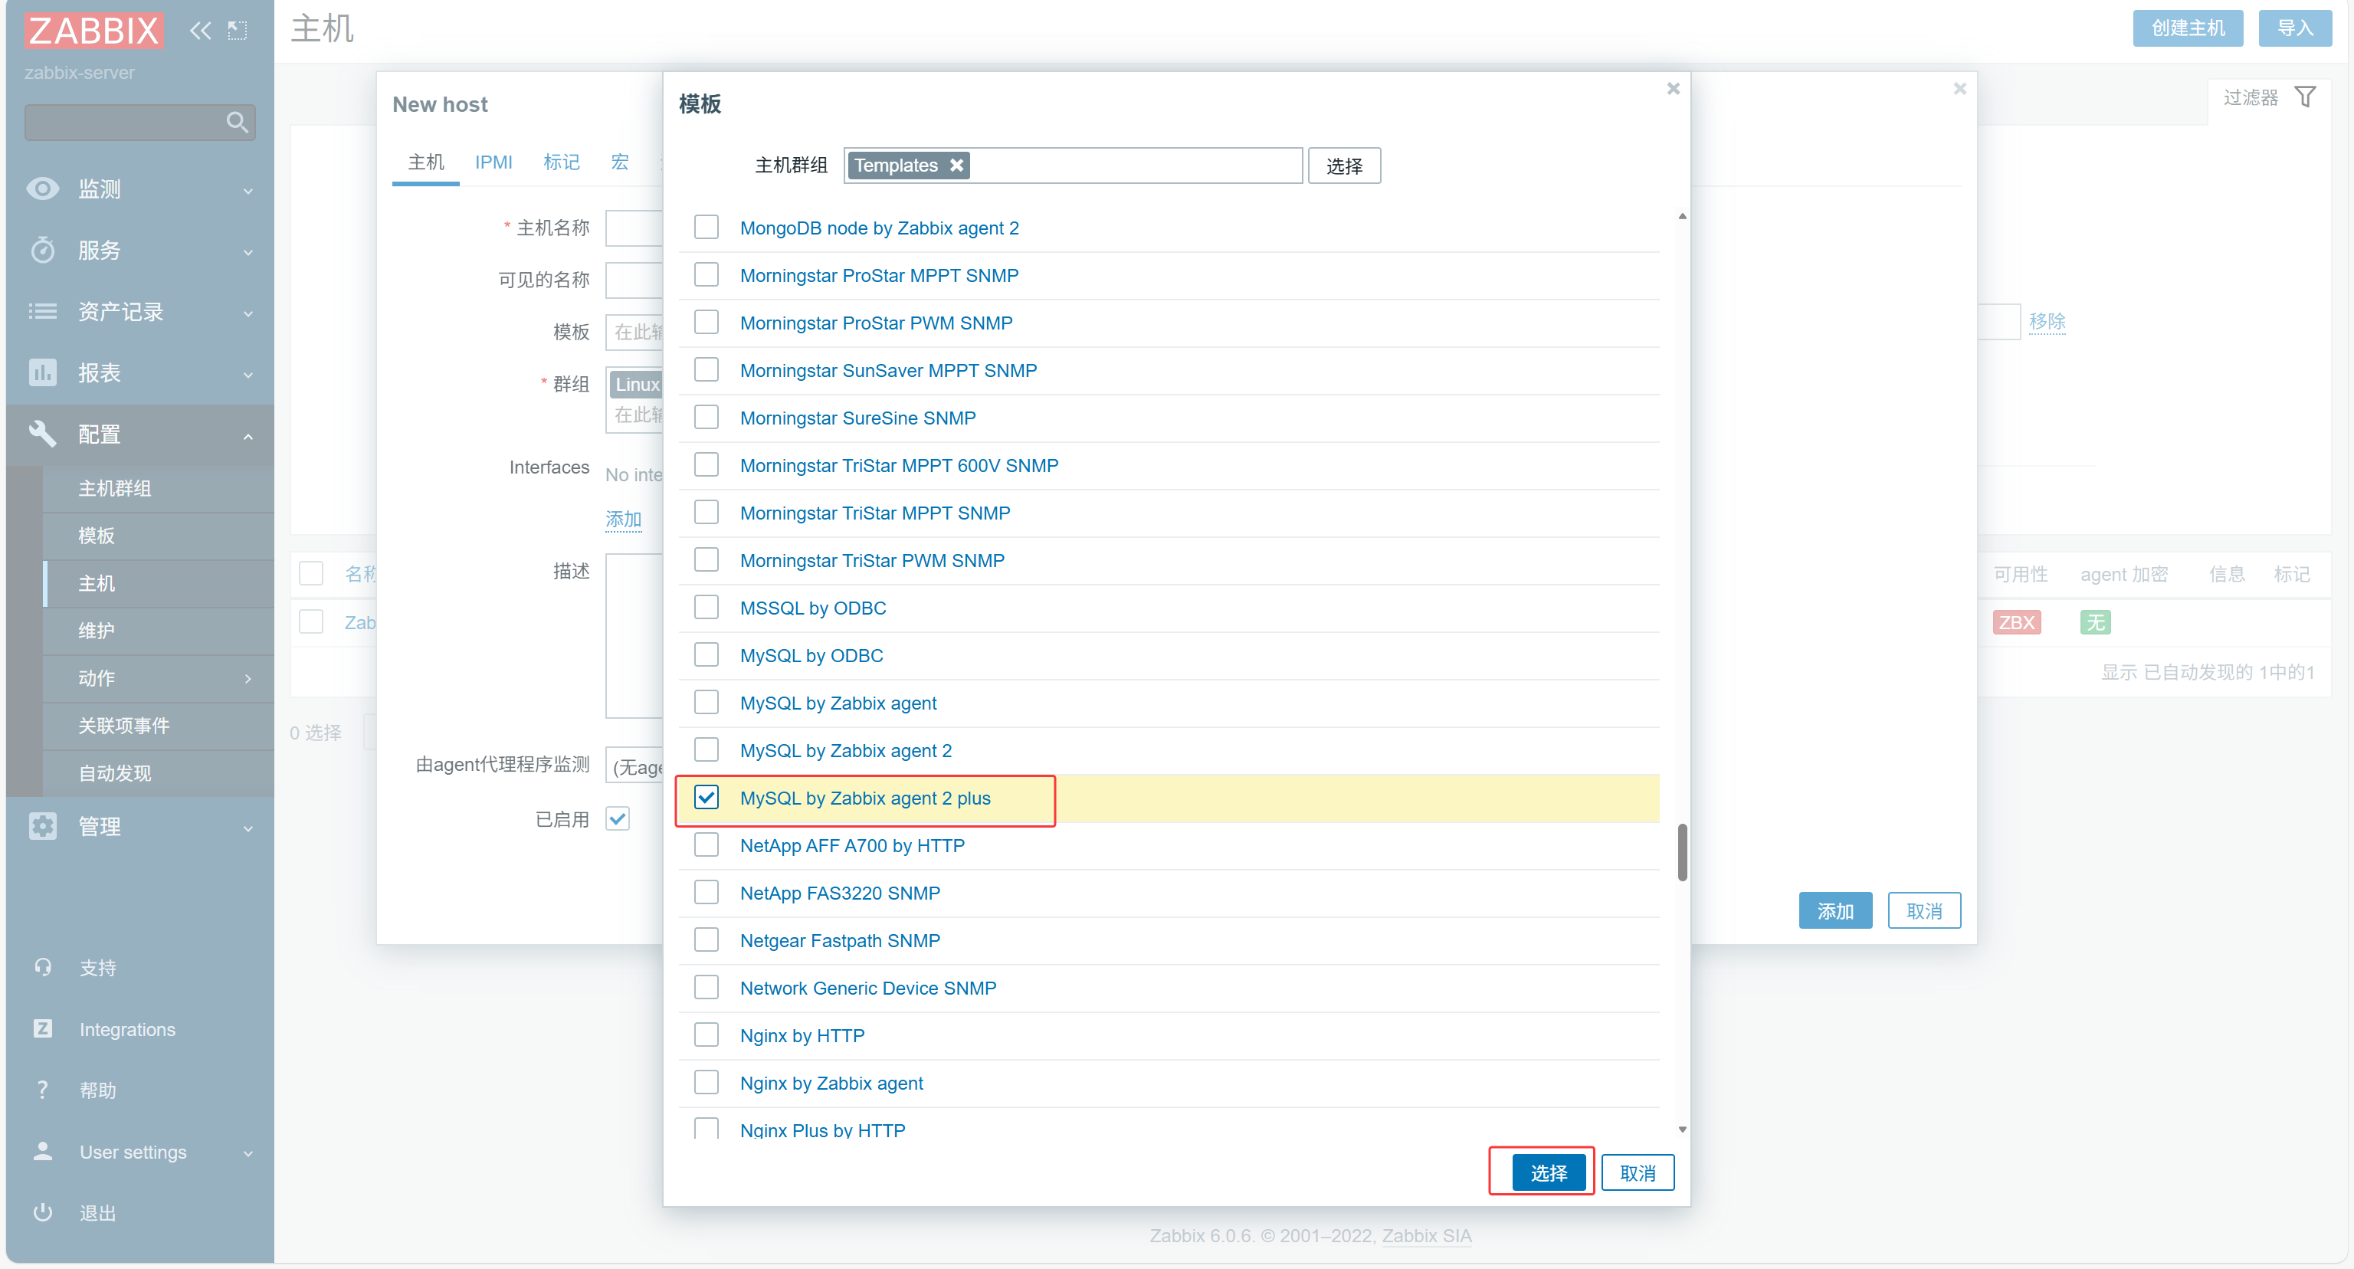Click the question mark icon for 帮助
The image size is (2354, 1269).
(x=42, y=1089)
